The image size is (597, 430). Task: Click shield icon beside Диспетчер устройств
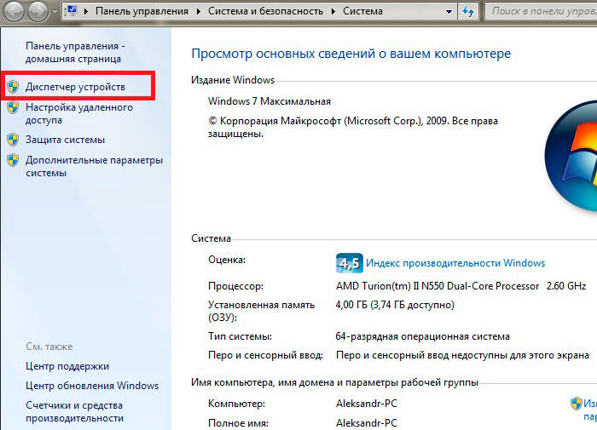tap(13, 87)
